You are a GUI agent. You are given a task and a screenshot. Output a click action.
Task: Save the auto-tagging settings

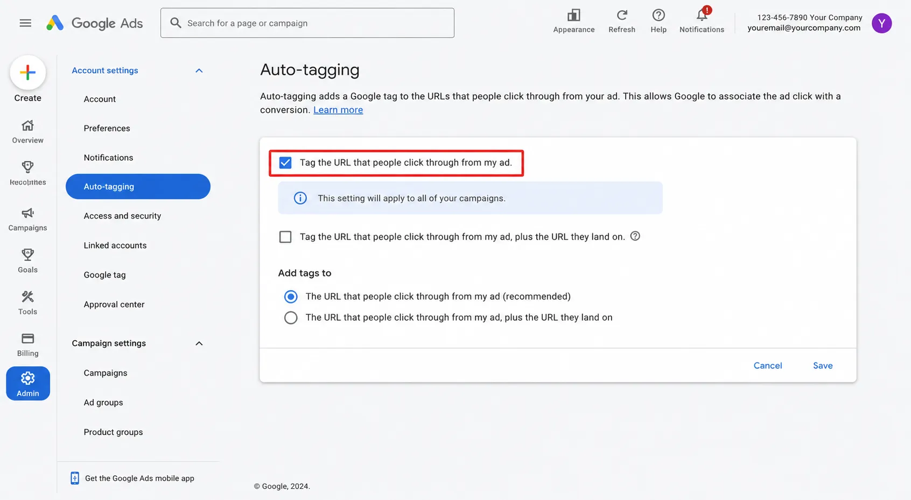tap(823, 365)
